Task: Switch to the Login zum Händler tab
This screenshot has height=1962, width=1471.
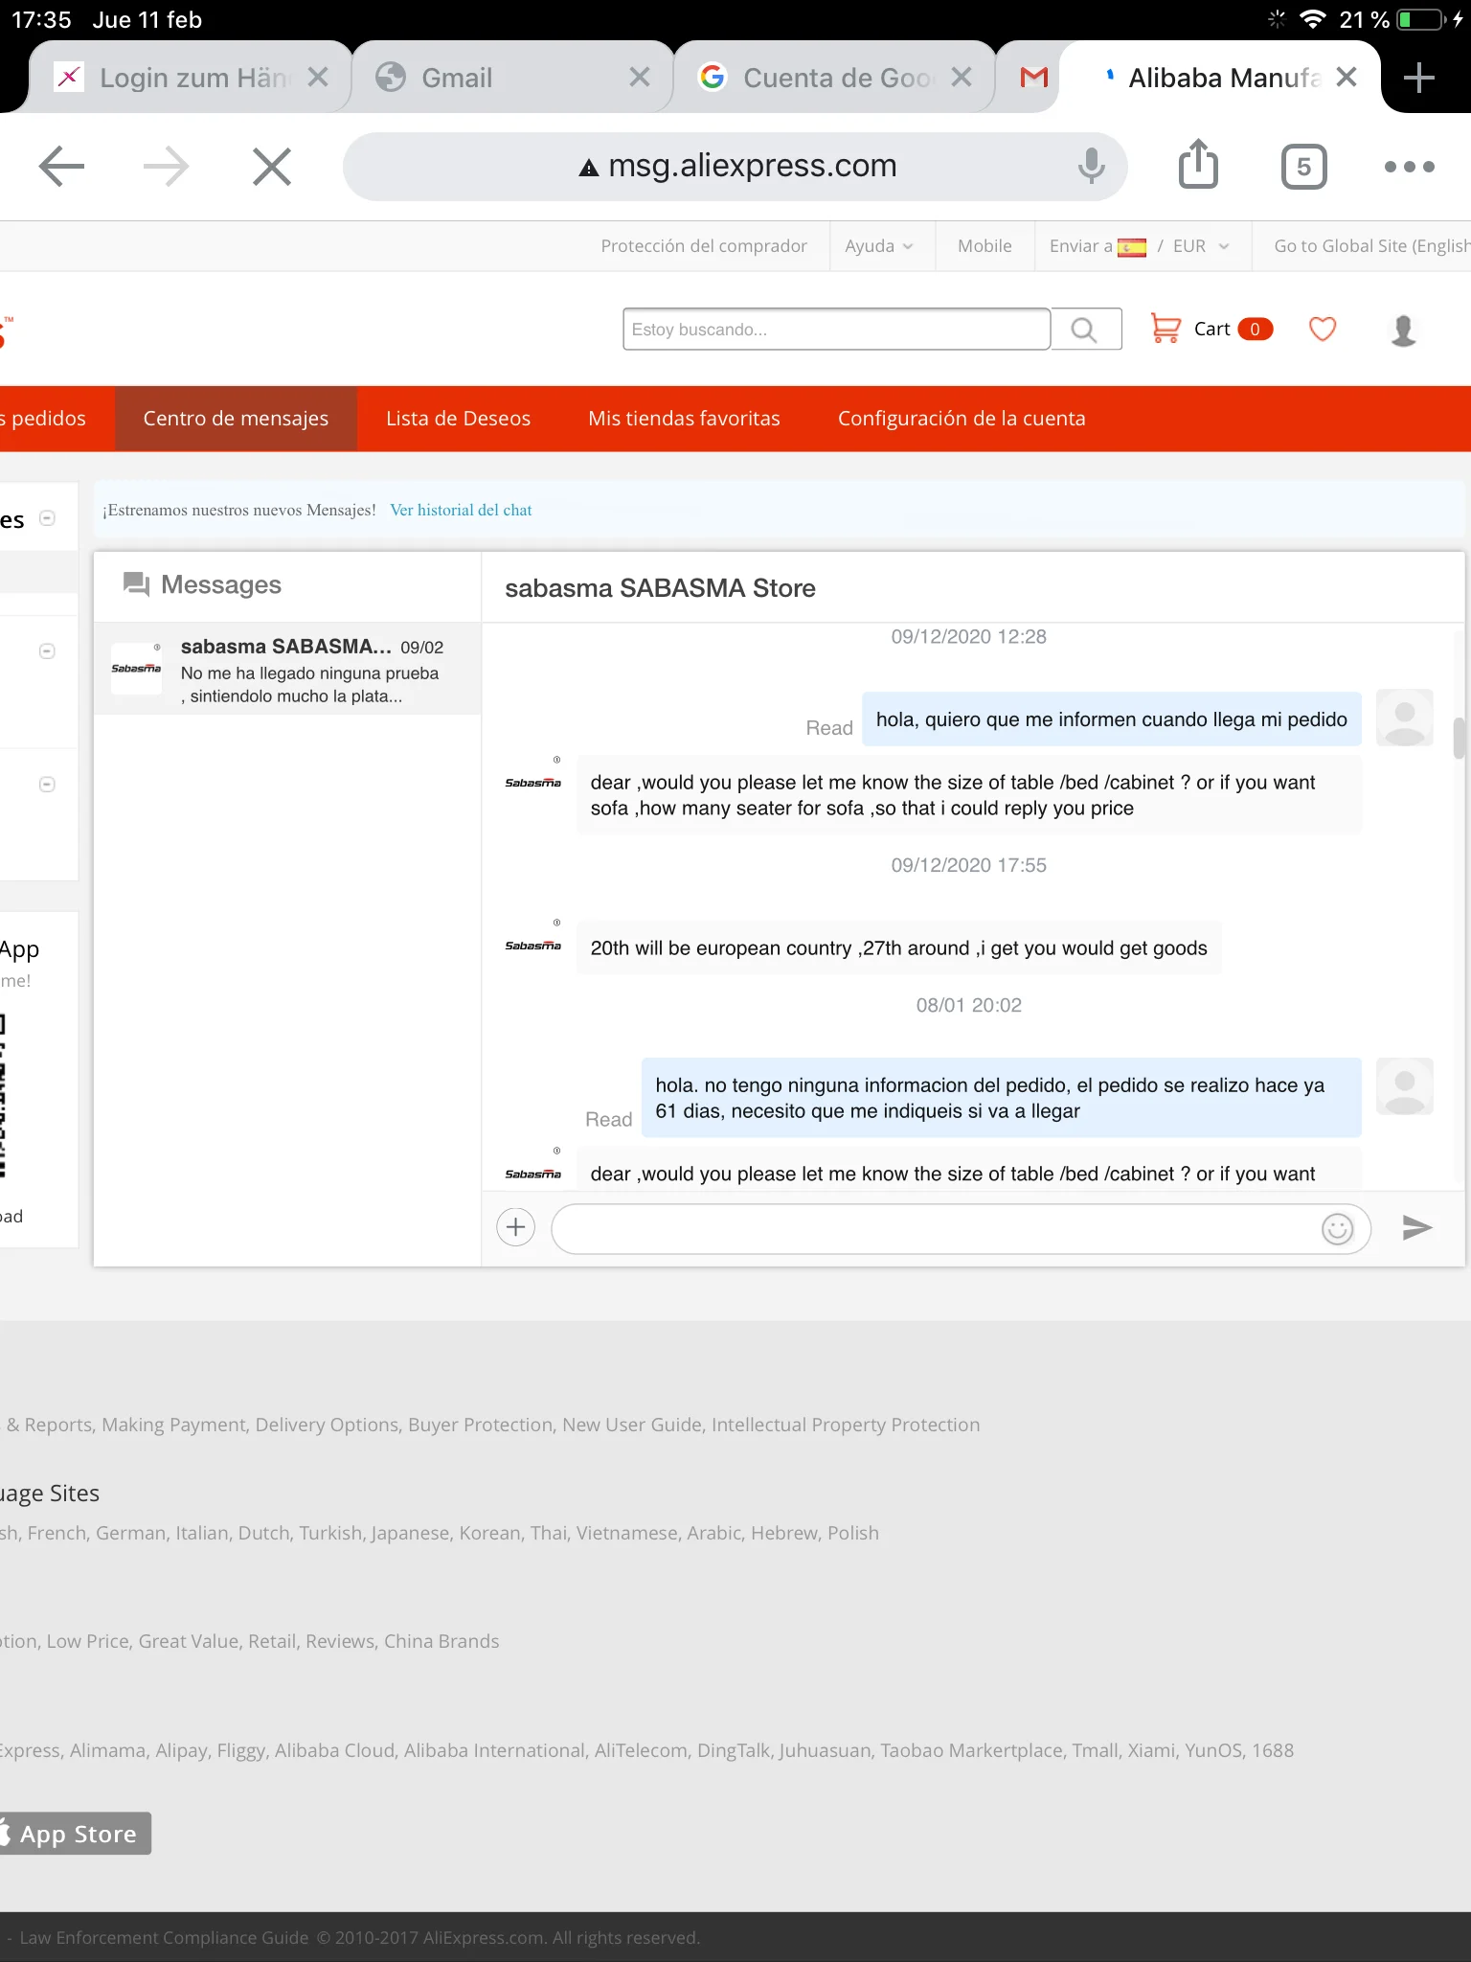Action: point(192,78)
